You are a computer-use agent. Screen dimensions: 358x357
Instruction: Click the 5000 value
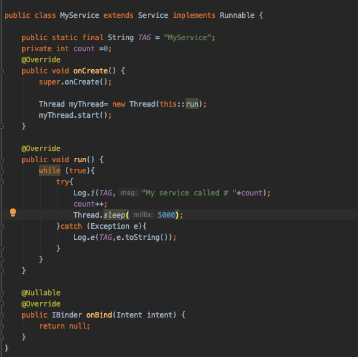[x=166, y=215]
